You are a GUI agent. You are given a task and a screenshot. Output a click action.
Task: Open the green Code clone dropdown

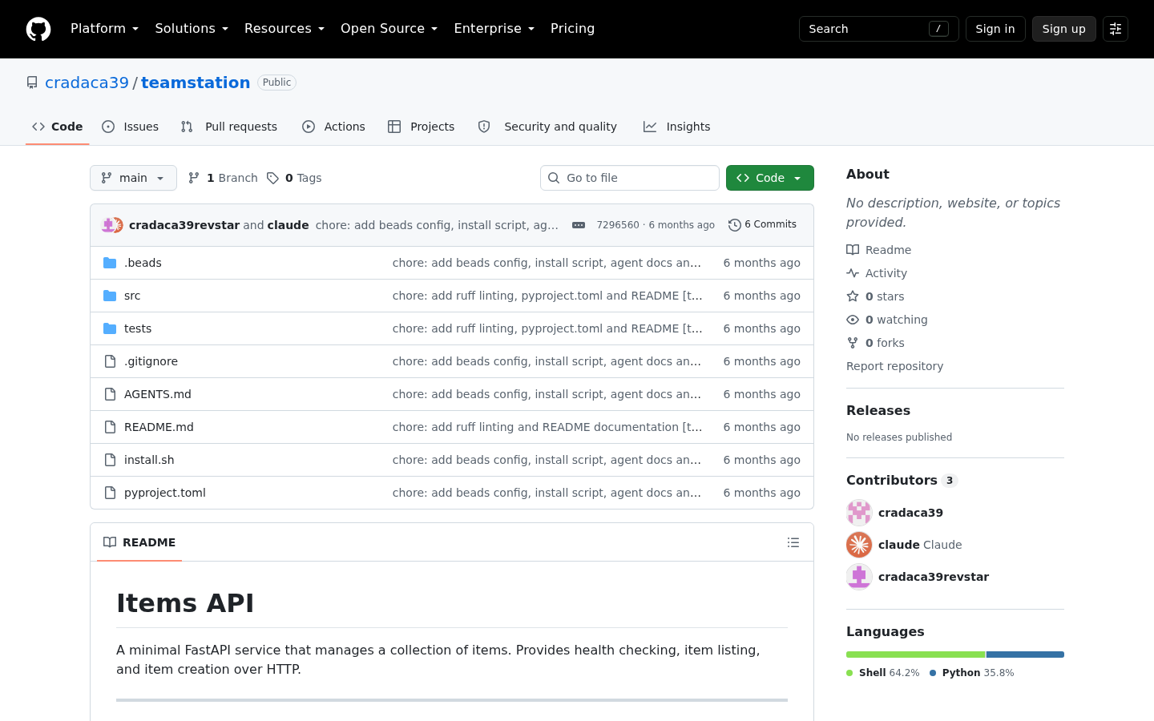pyautogui.click(x=770, y=178)
